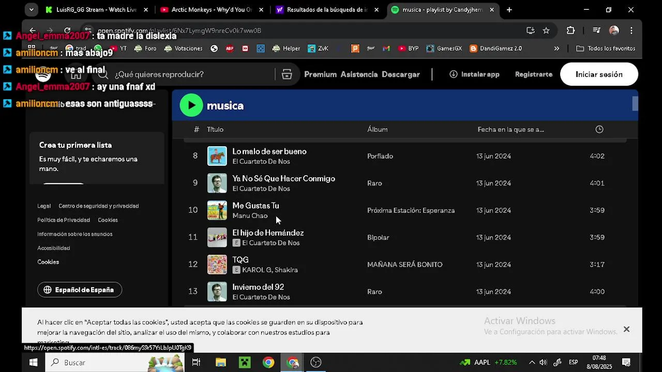Image resolution: width=662 pixels, height=372 pixels.
Task: Select song El hijo de Hernández
Action: point(268,233)
